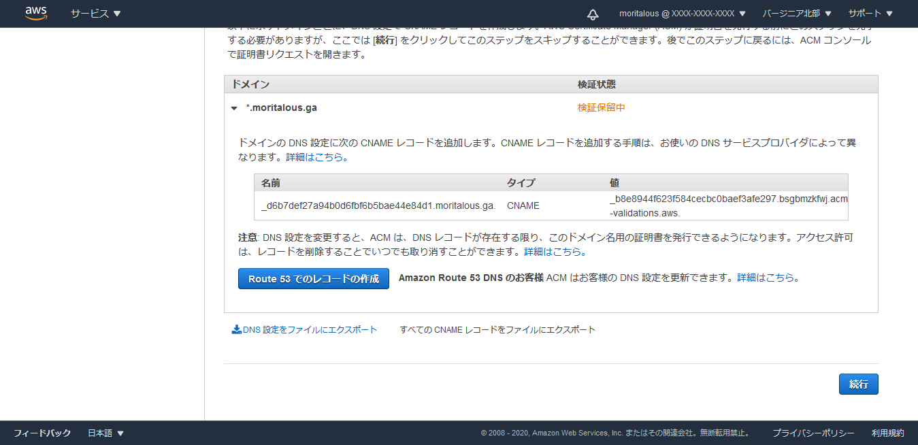The height and width of the screenshot is (445, 918).
Task: Open the notifications bell icon
Action: (593, 14)
